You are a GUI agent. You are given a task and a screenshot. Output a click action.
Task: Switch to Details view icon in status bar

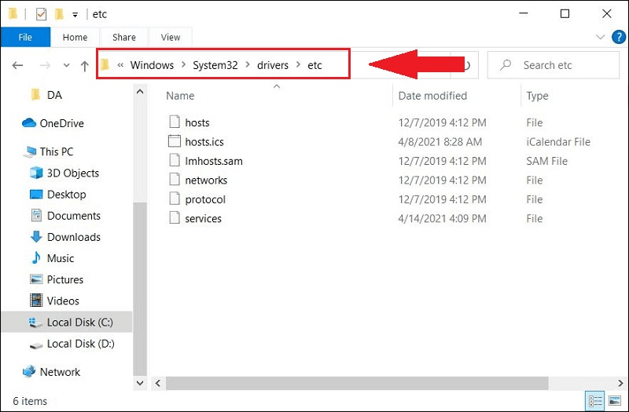(x=595, y=400)
